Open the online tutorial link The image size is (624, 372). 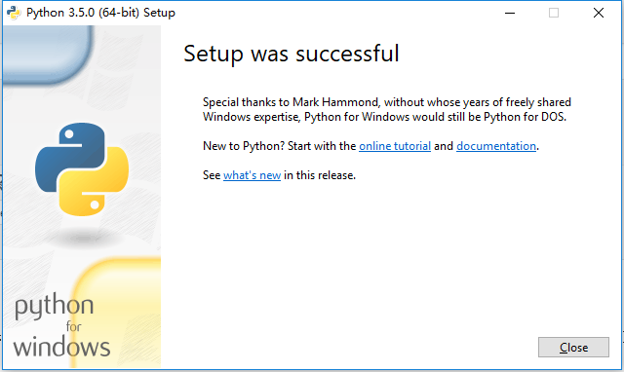395,146
